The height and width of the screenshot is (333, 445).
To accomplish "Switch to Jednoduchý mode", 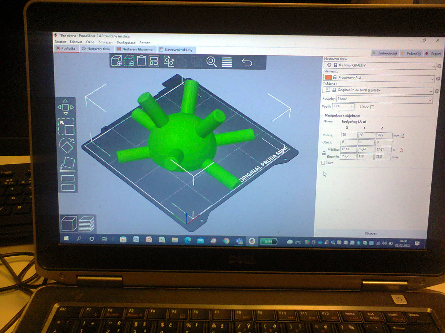I will tap(385, 53).
